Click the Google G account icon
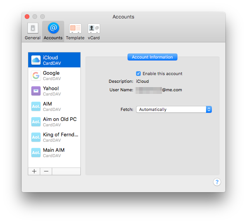The width and height of the screenshot is (247, 223). [x=36, y=75]
